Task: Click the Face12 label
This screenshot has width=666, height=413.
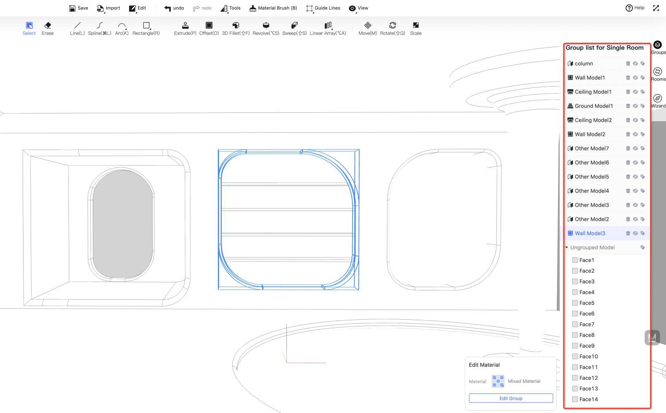Action: click(588, 378)
